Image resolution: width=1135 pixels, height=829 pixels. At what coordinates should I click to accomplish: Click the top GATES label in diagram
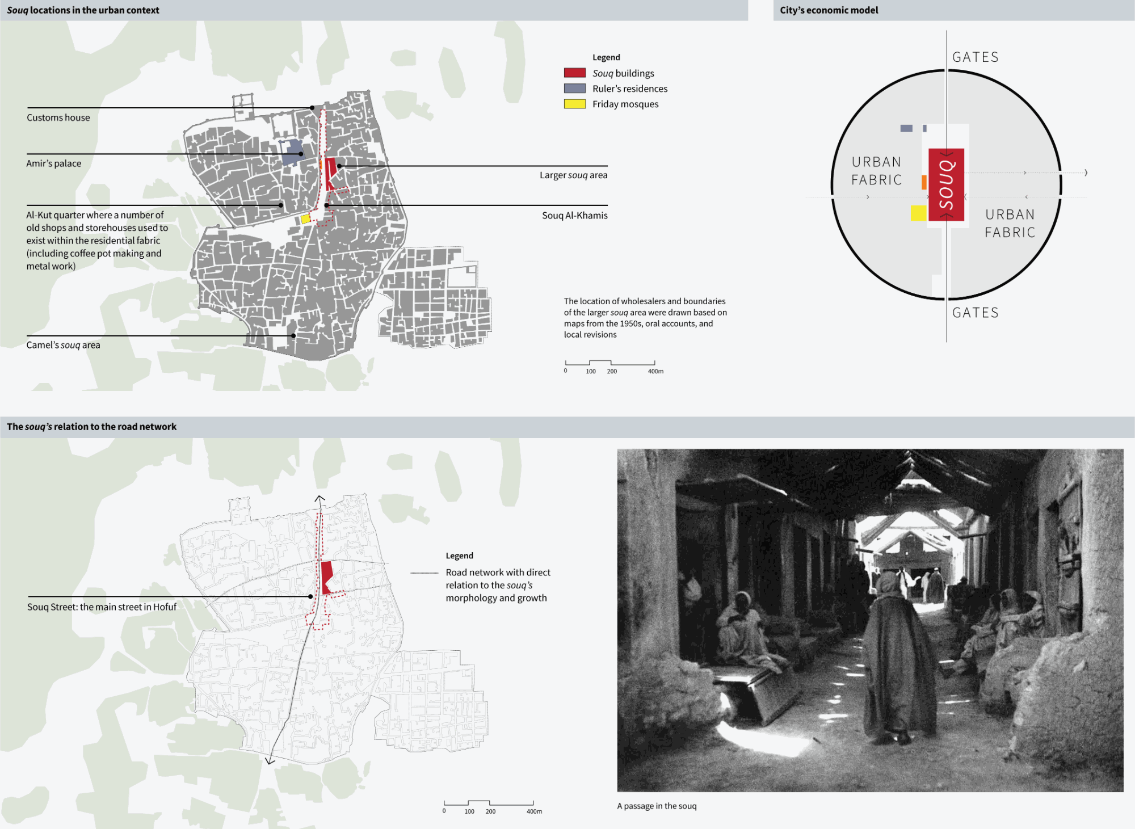pos(975,57)
